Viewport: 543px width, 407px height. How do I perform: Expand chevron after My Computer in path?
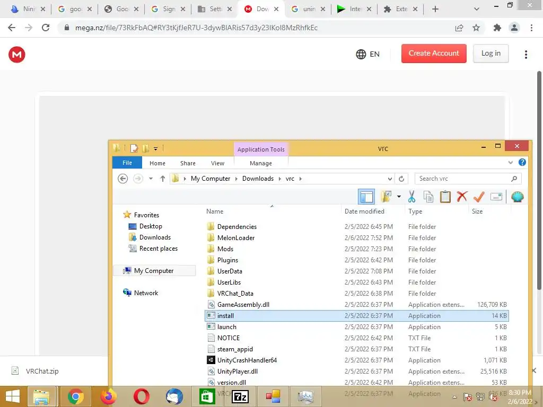[x=236, y=179]
